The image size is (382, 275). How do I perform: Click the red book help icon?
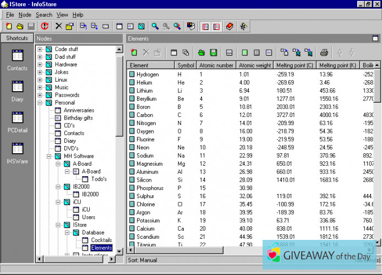(230, 26)
